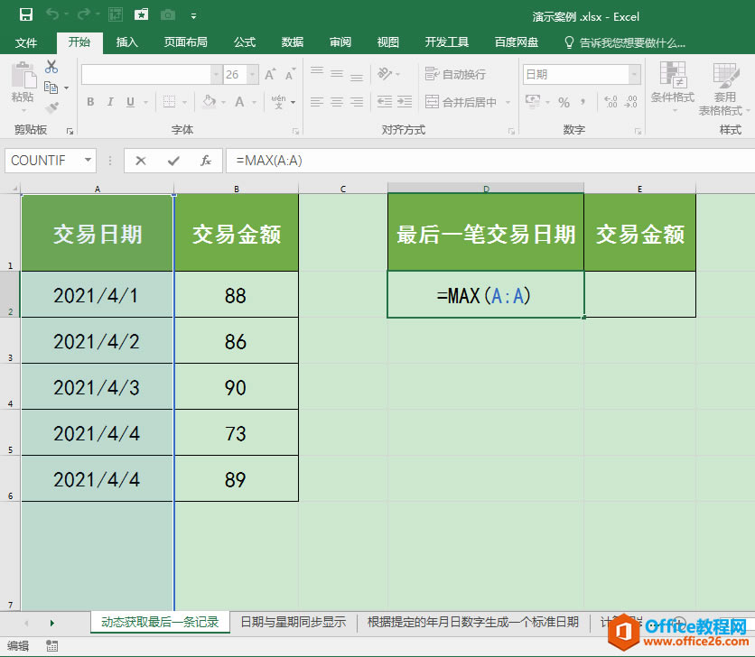Click the Accounting Number Format icon
Viewport: 755px width, 657px height.
[533, 102]
